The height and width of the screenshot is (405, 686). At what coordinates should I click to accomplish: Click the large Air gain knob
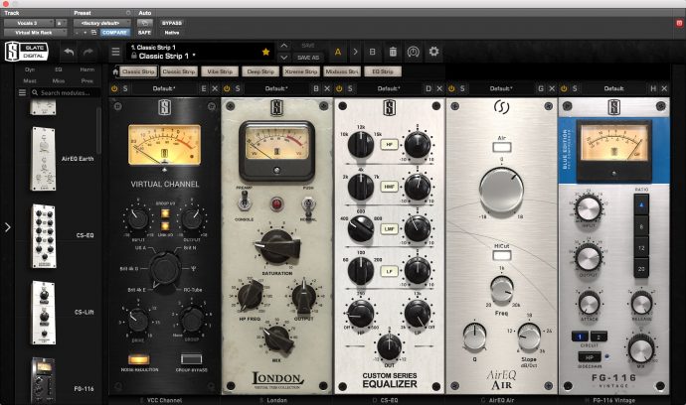pos(501,190)
